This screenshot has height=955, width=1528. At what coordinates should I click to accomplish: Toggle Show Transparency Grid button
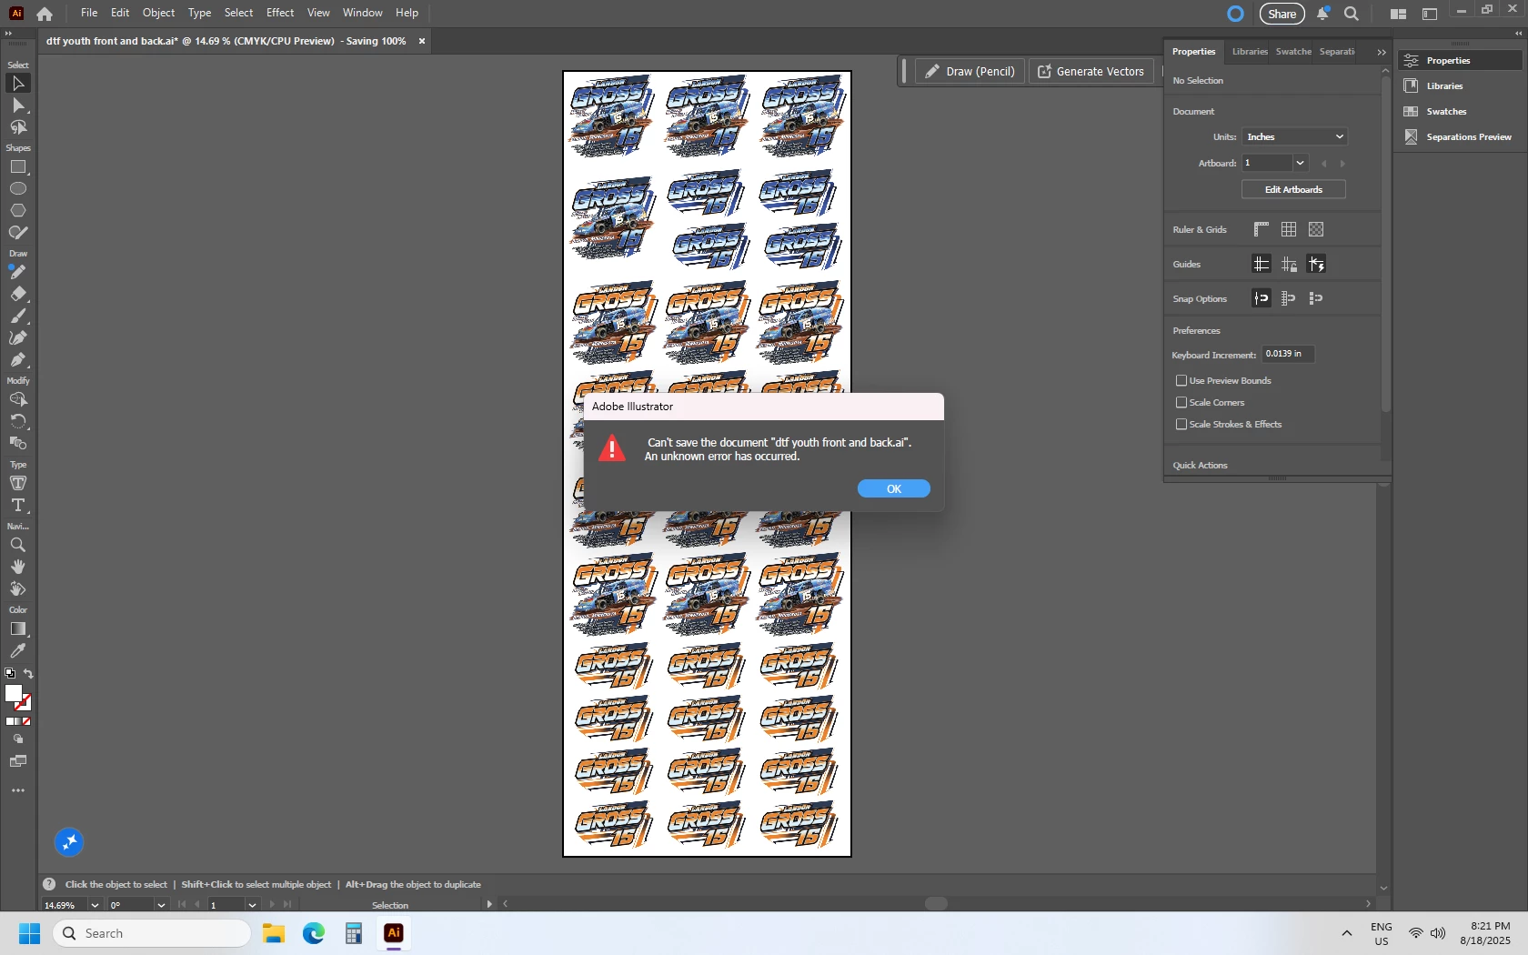click(x=1316, y=229)
